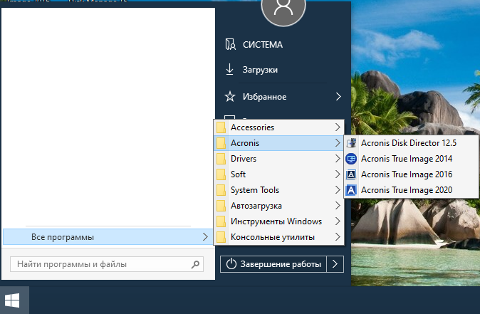480x314 pixels.
Task: Click the Acronis folder icon
Action: coord(221,143)
